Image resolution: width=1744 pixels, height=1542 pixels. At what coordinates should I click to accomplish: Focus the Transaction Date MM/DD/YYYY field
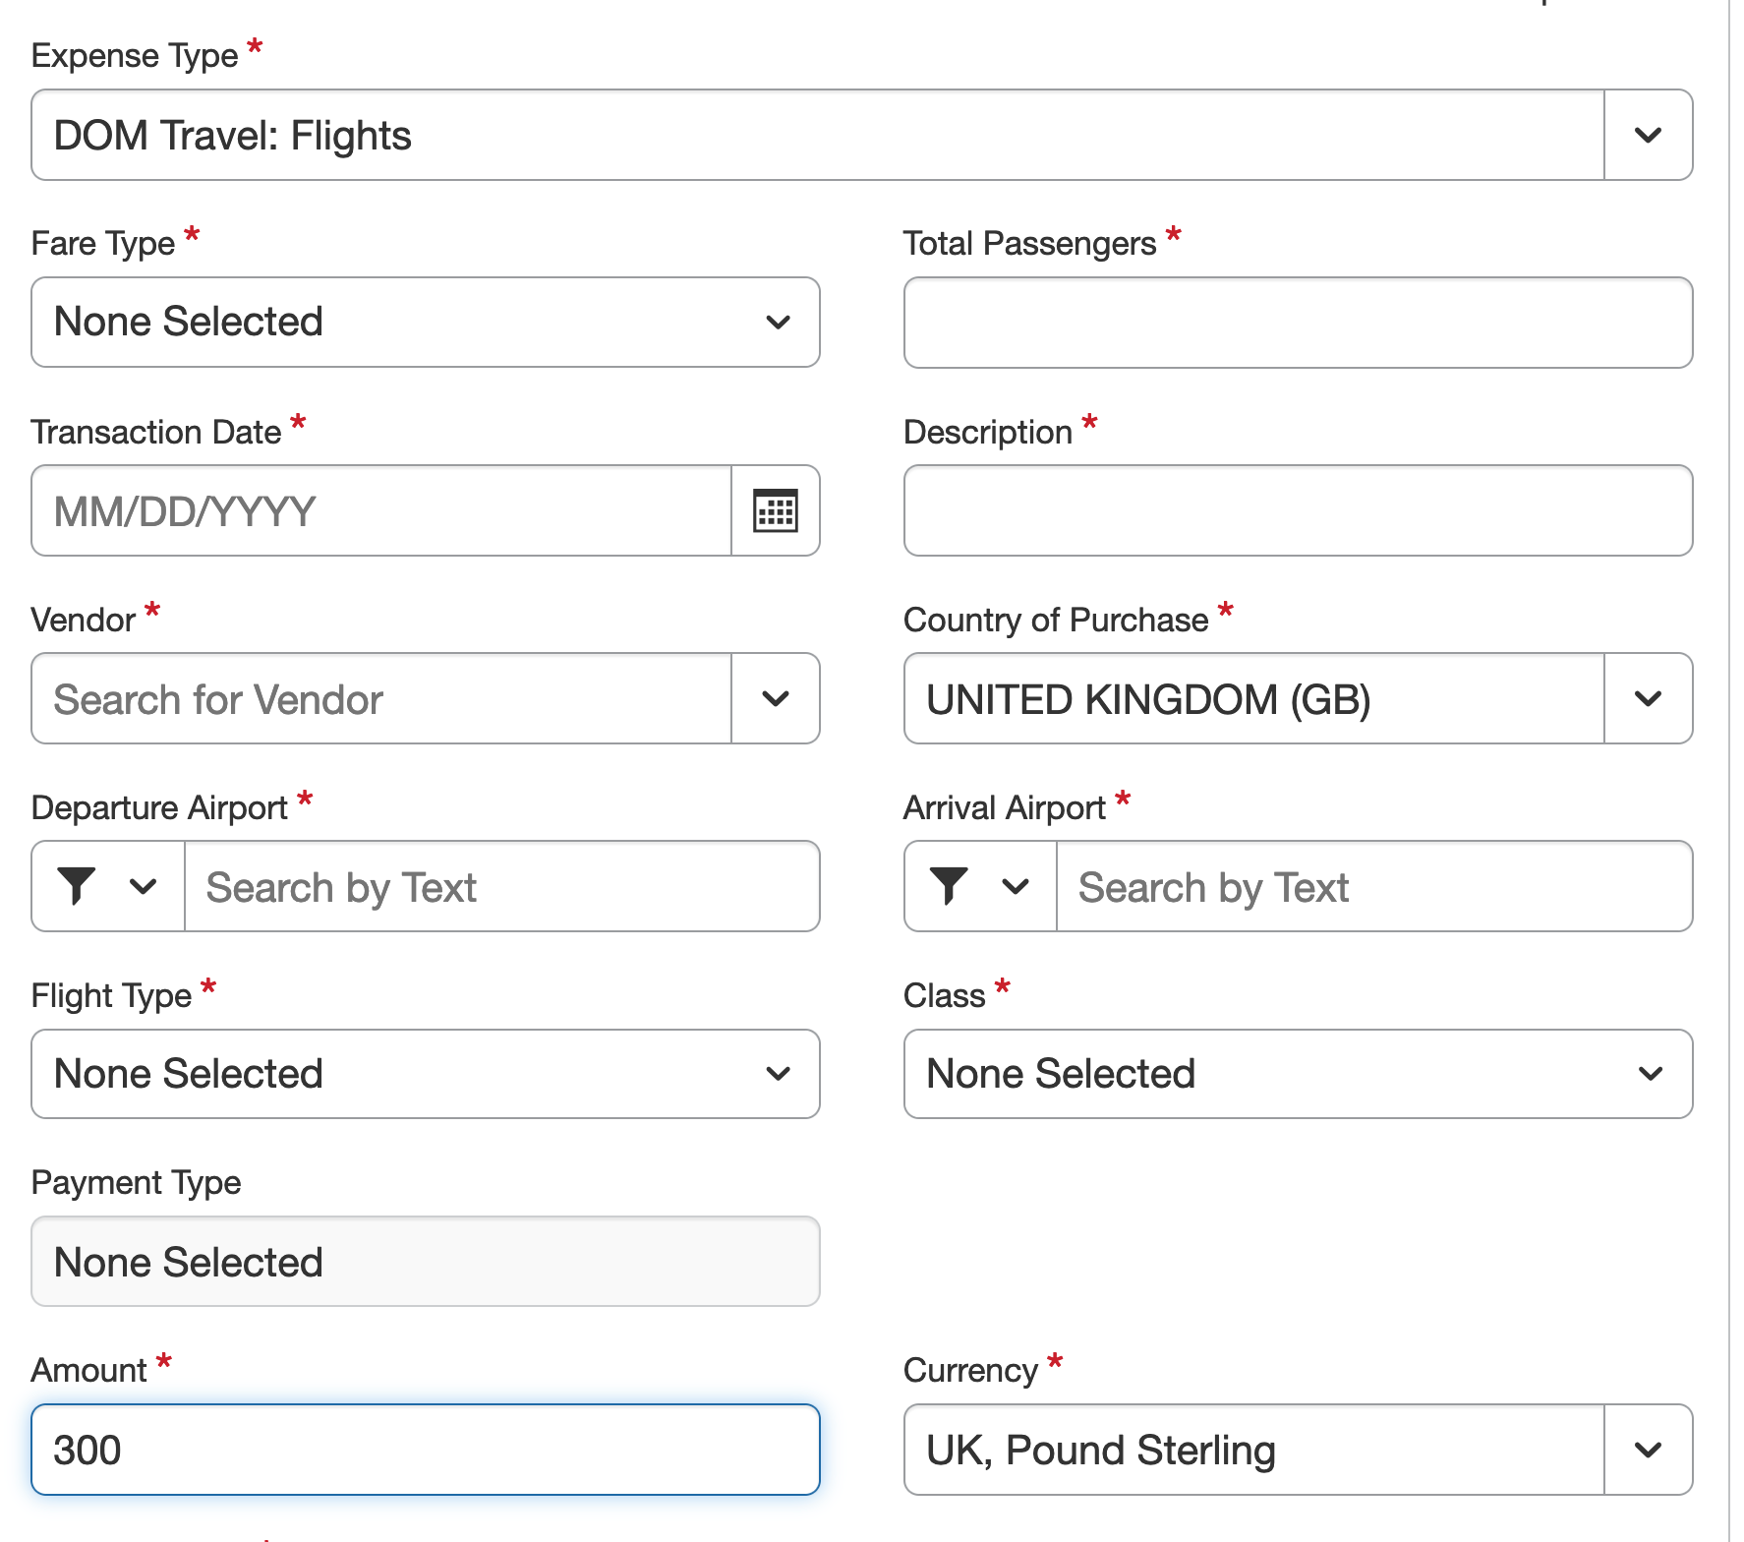pos(381,511)
